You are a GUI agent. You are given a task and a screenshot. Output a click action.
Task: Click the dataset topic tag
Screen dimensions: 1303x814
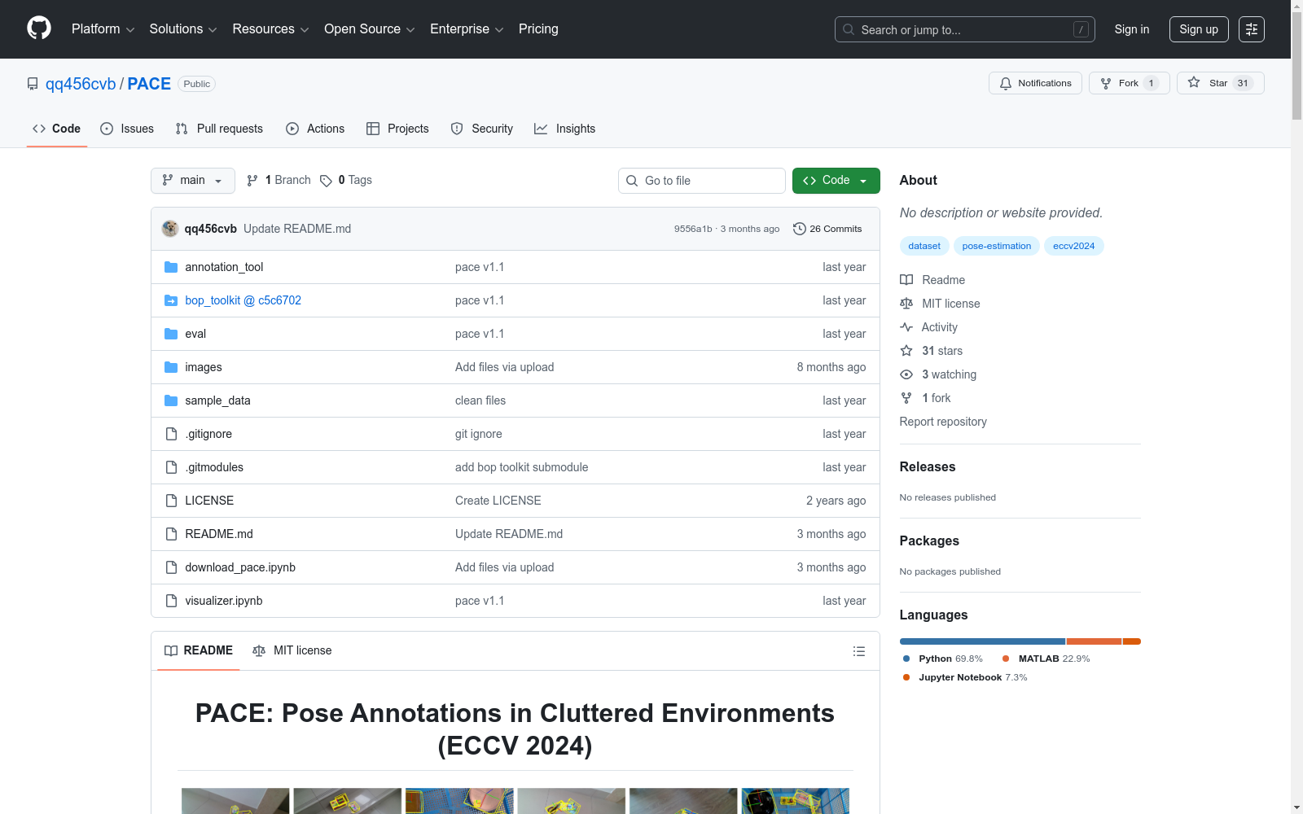tap(924, 246)
